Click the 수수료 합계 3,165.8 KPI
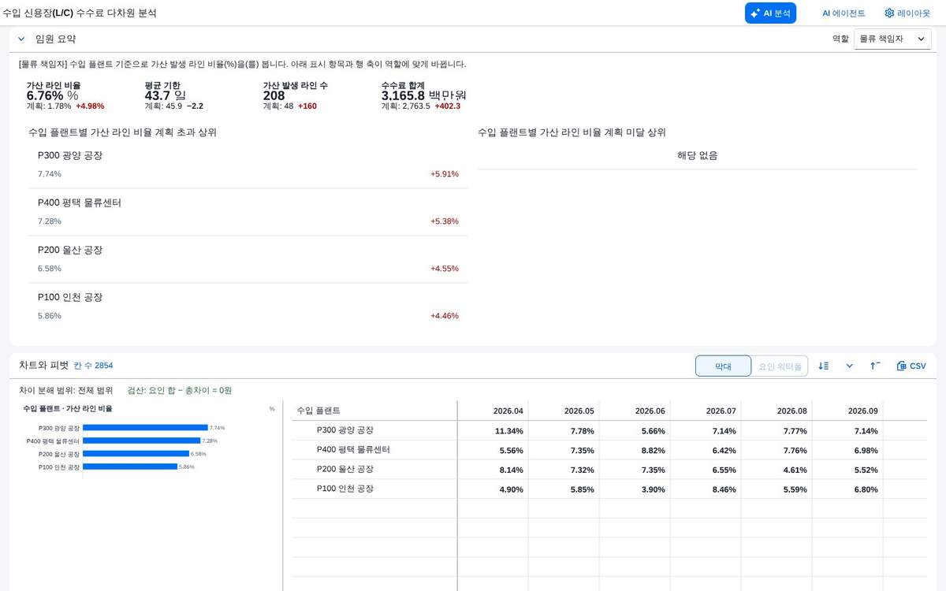The height and width of the screenshot is (591, 946). [424, 95]
